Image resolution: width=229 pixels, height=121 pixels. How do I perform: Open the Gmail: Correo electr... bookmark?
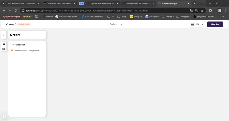coord(67,17)
